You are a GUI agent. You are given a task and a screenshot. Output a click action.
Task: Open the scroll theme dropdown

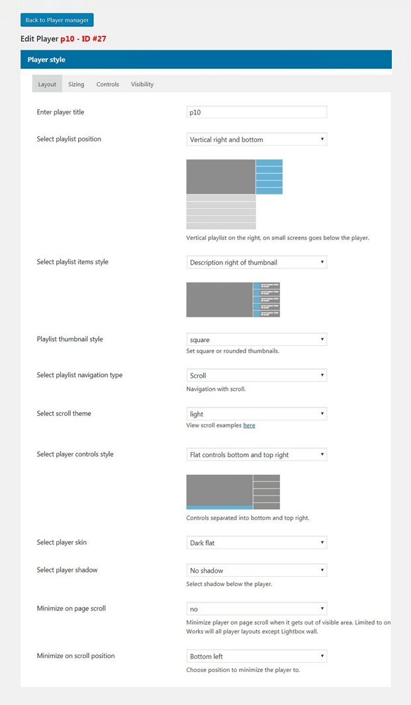[x=256, y=413]
